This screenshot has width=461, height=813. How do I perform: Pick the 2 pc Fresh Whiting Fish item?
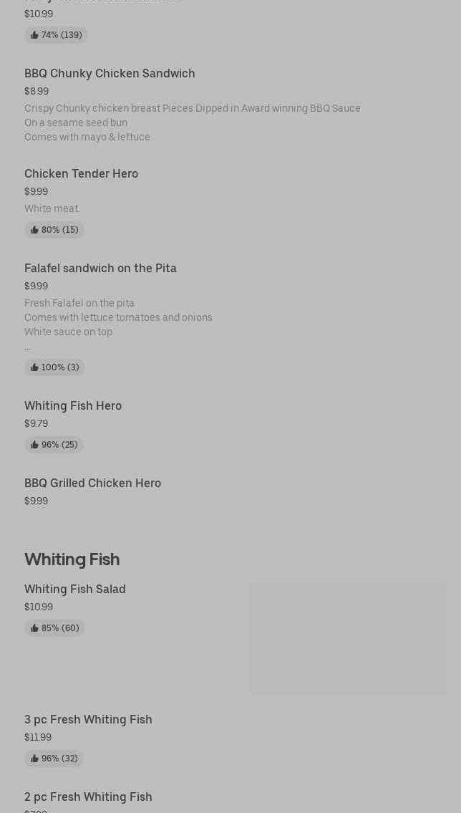pyautogui.click(x=88, y=797)
